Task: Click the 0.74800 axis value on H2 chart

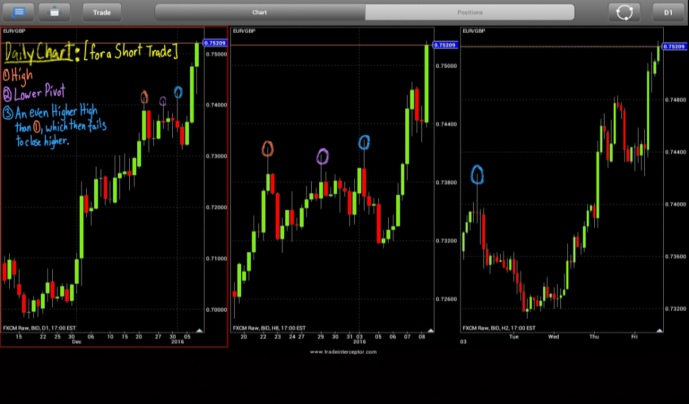Action: coord(675,100)
